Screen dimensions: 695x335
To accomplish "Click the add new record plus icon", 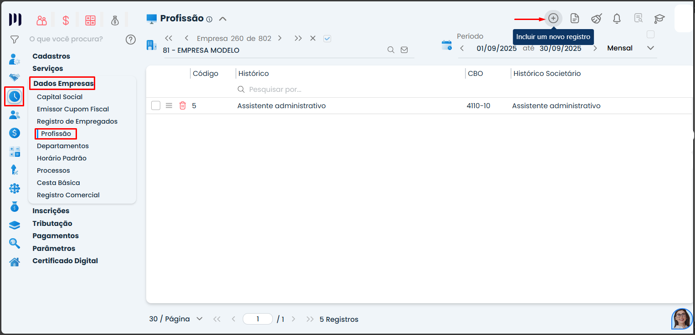I will coord(553,18).
